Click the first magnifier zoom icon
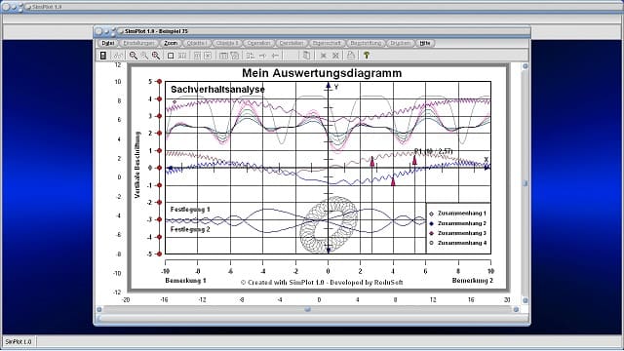This screenshot has height=351, width=624. [x=134, y=56]
